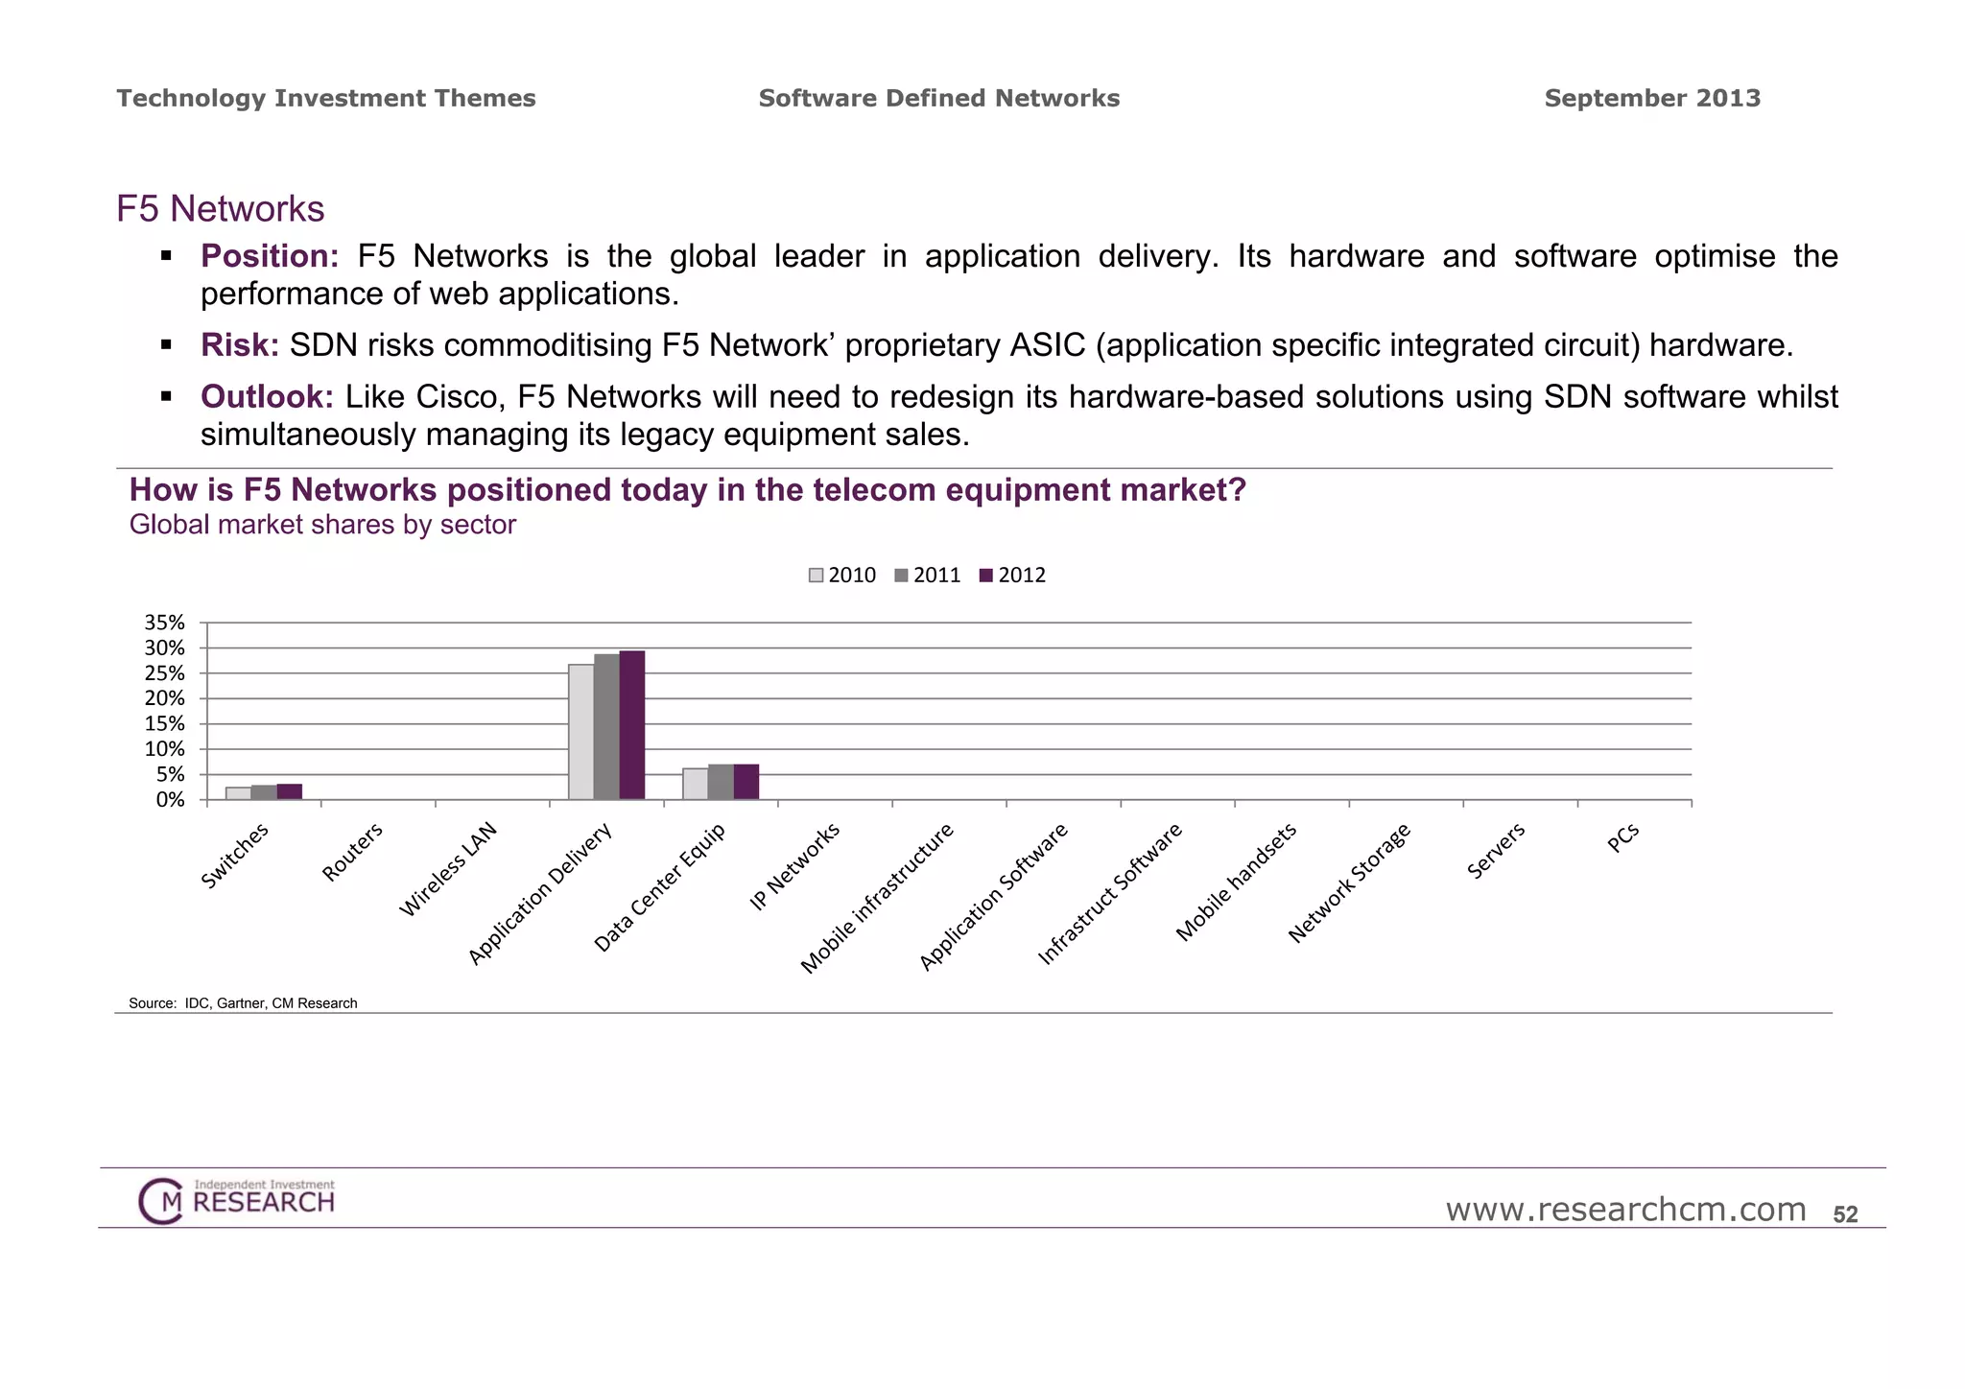Click the 'Source: IDC, Gartner, CM Research' note

point(243,1003)
